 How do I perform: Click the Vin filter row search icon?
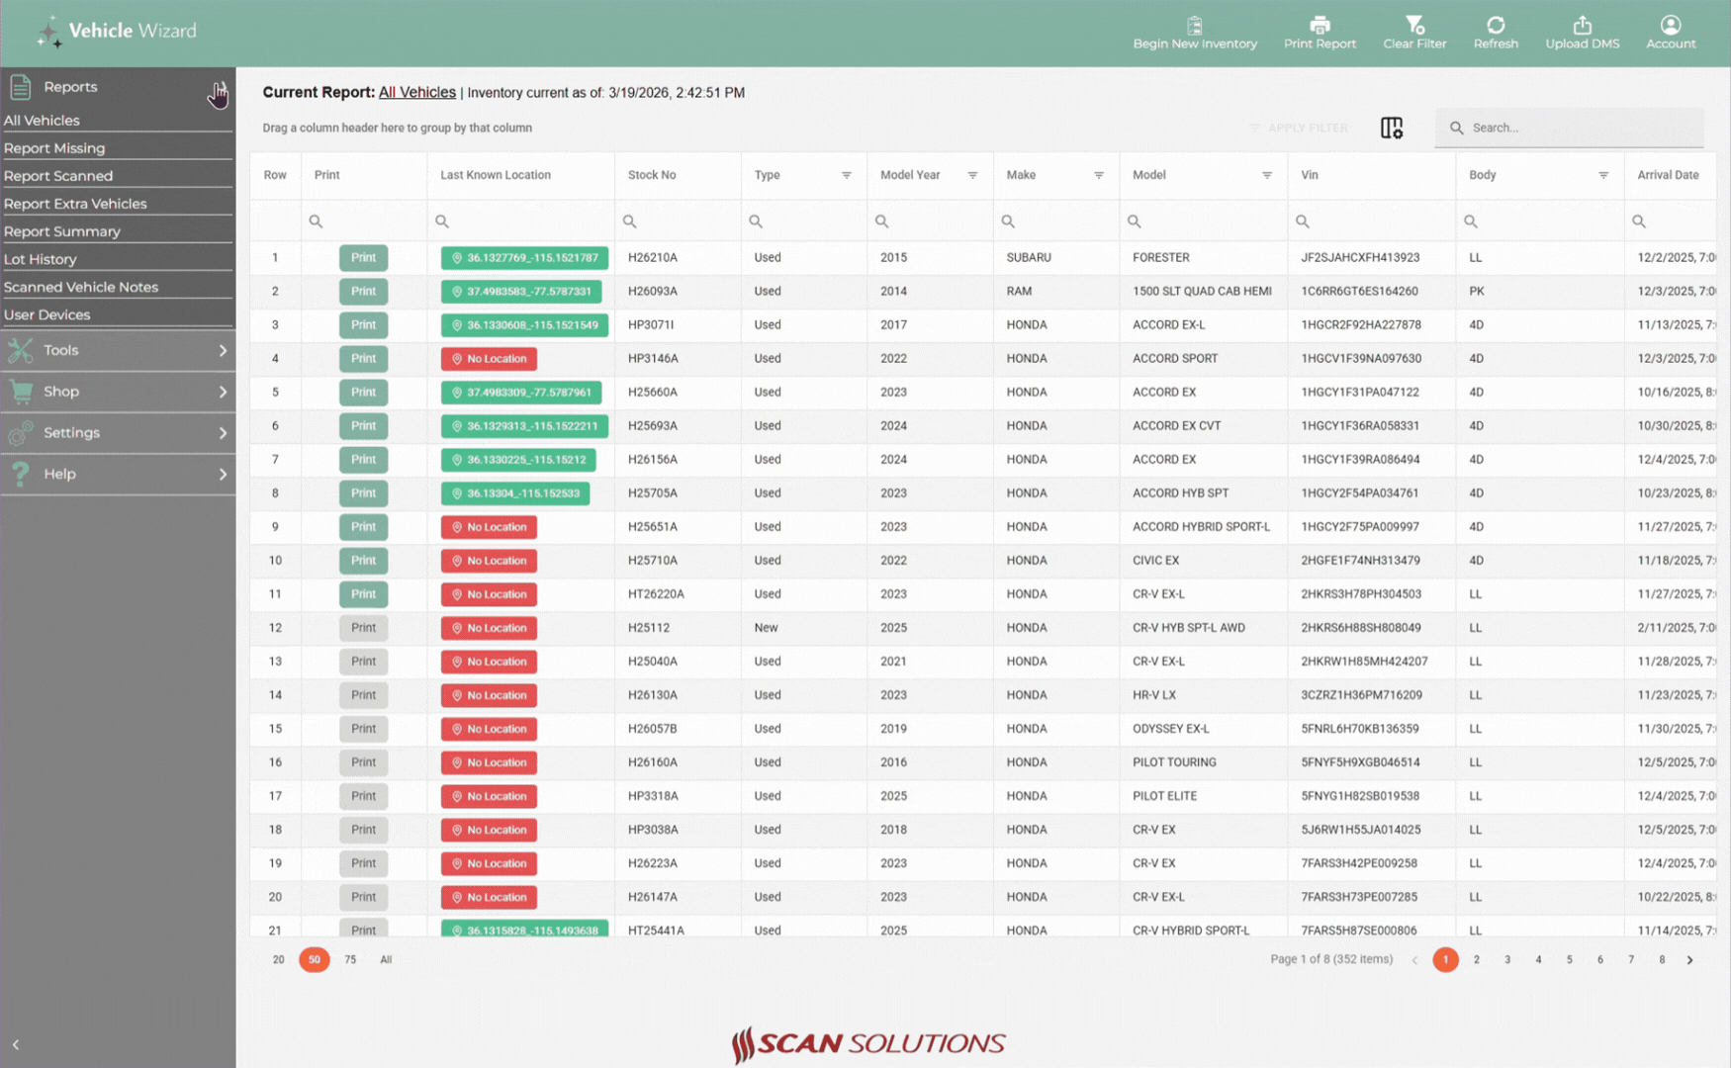pyautogui.click(x=1303, y=222)
